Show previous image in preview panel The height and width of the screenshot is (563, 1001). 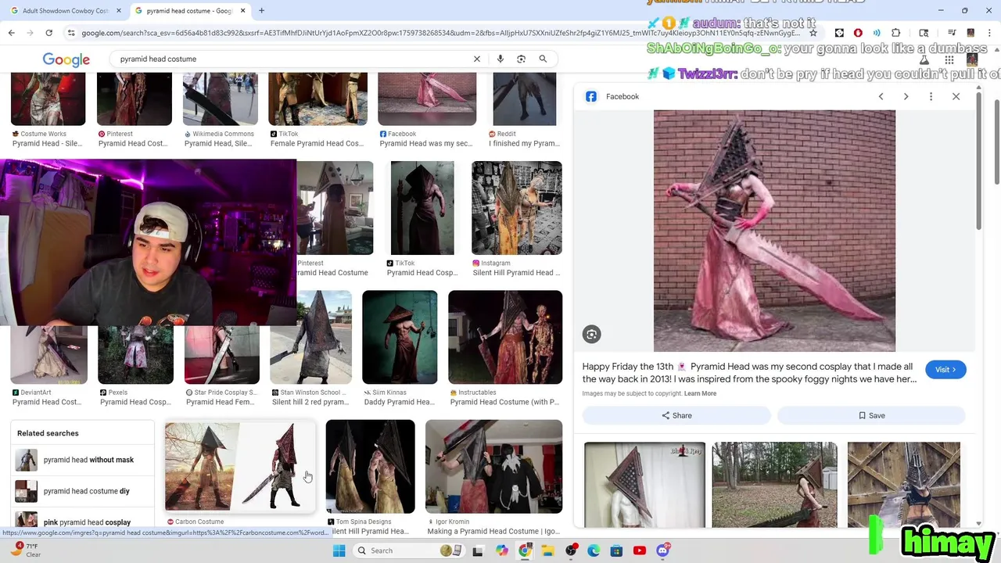point(881,96)
